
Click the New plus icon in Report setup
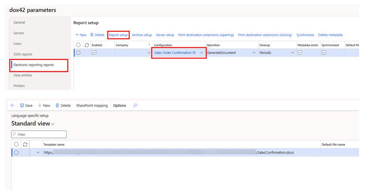[x=77, y=35]
